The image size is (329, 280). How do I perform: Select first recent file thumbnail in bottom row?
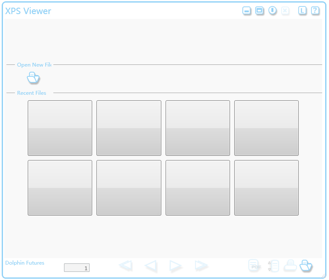click(x=60, y=188)
